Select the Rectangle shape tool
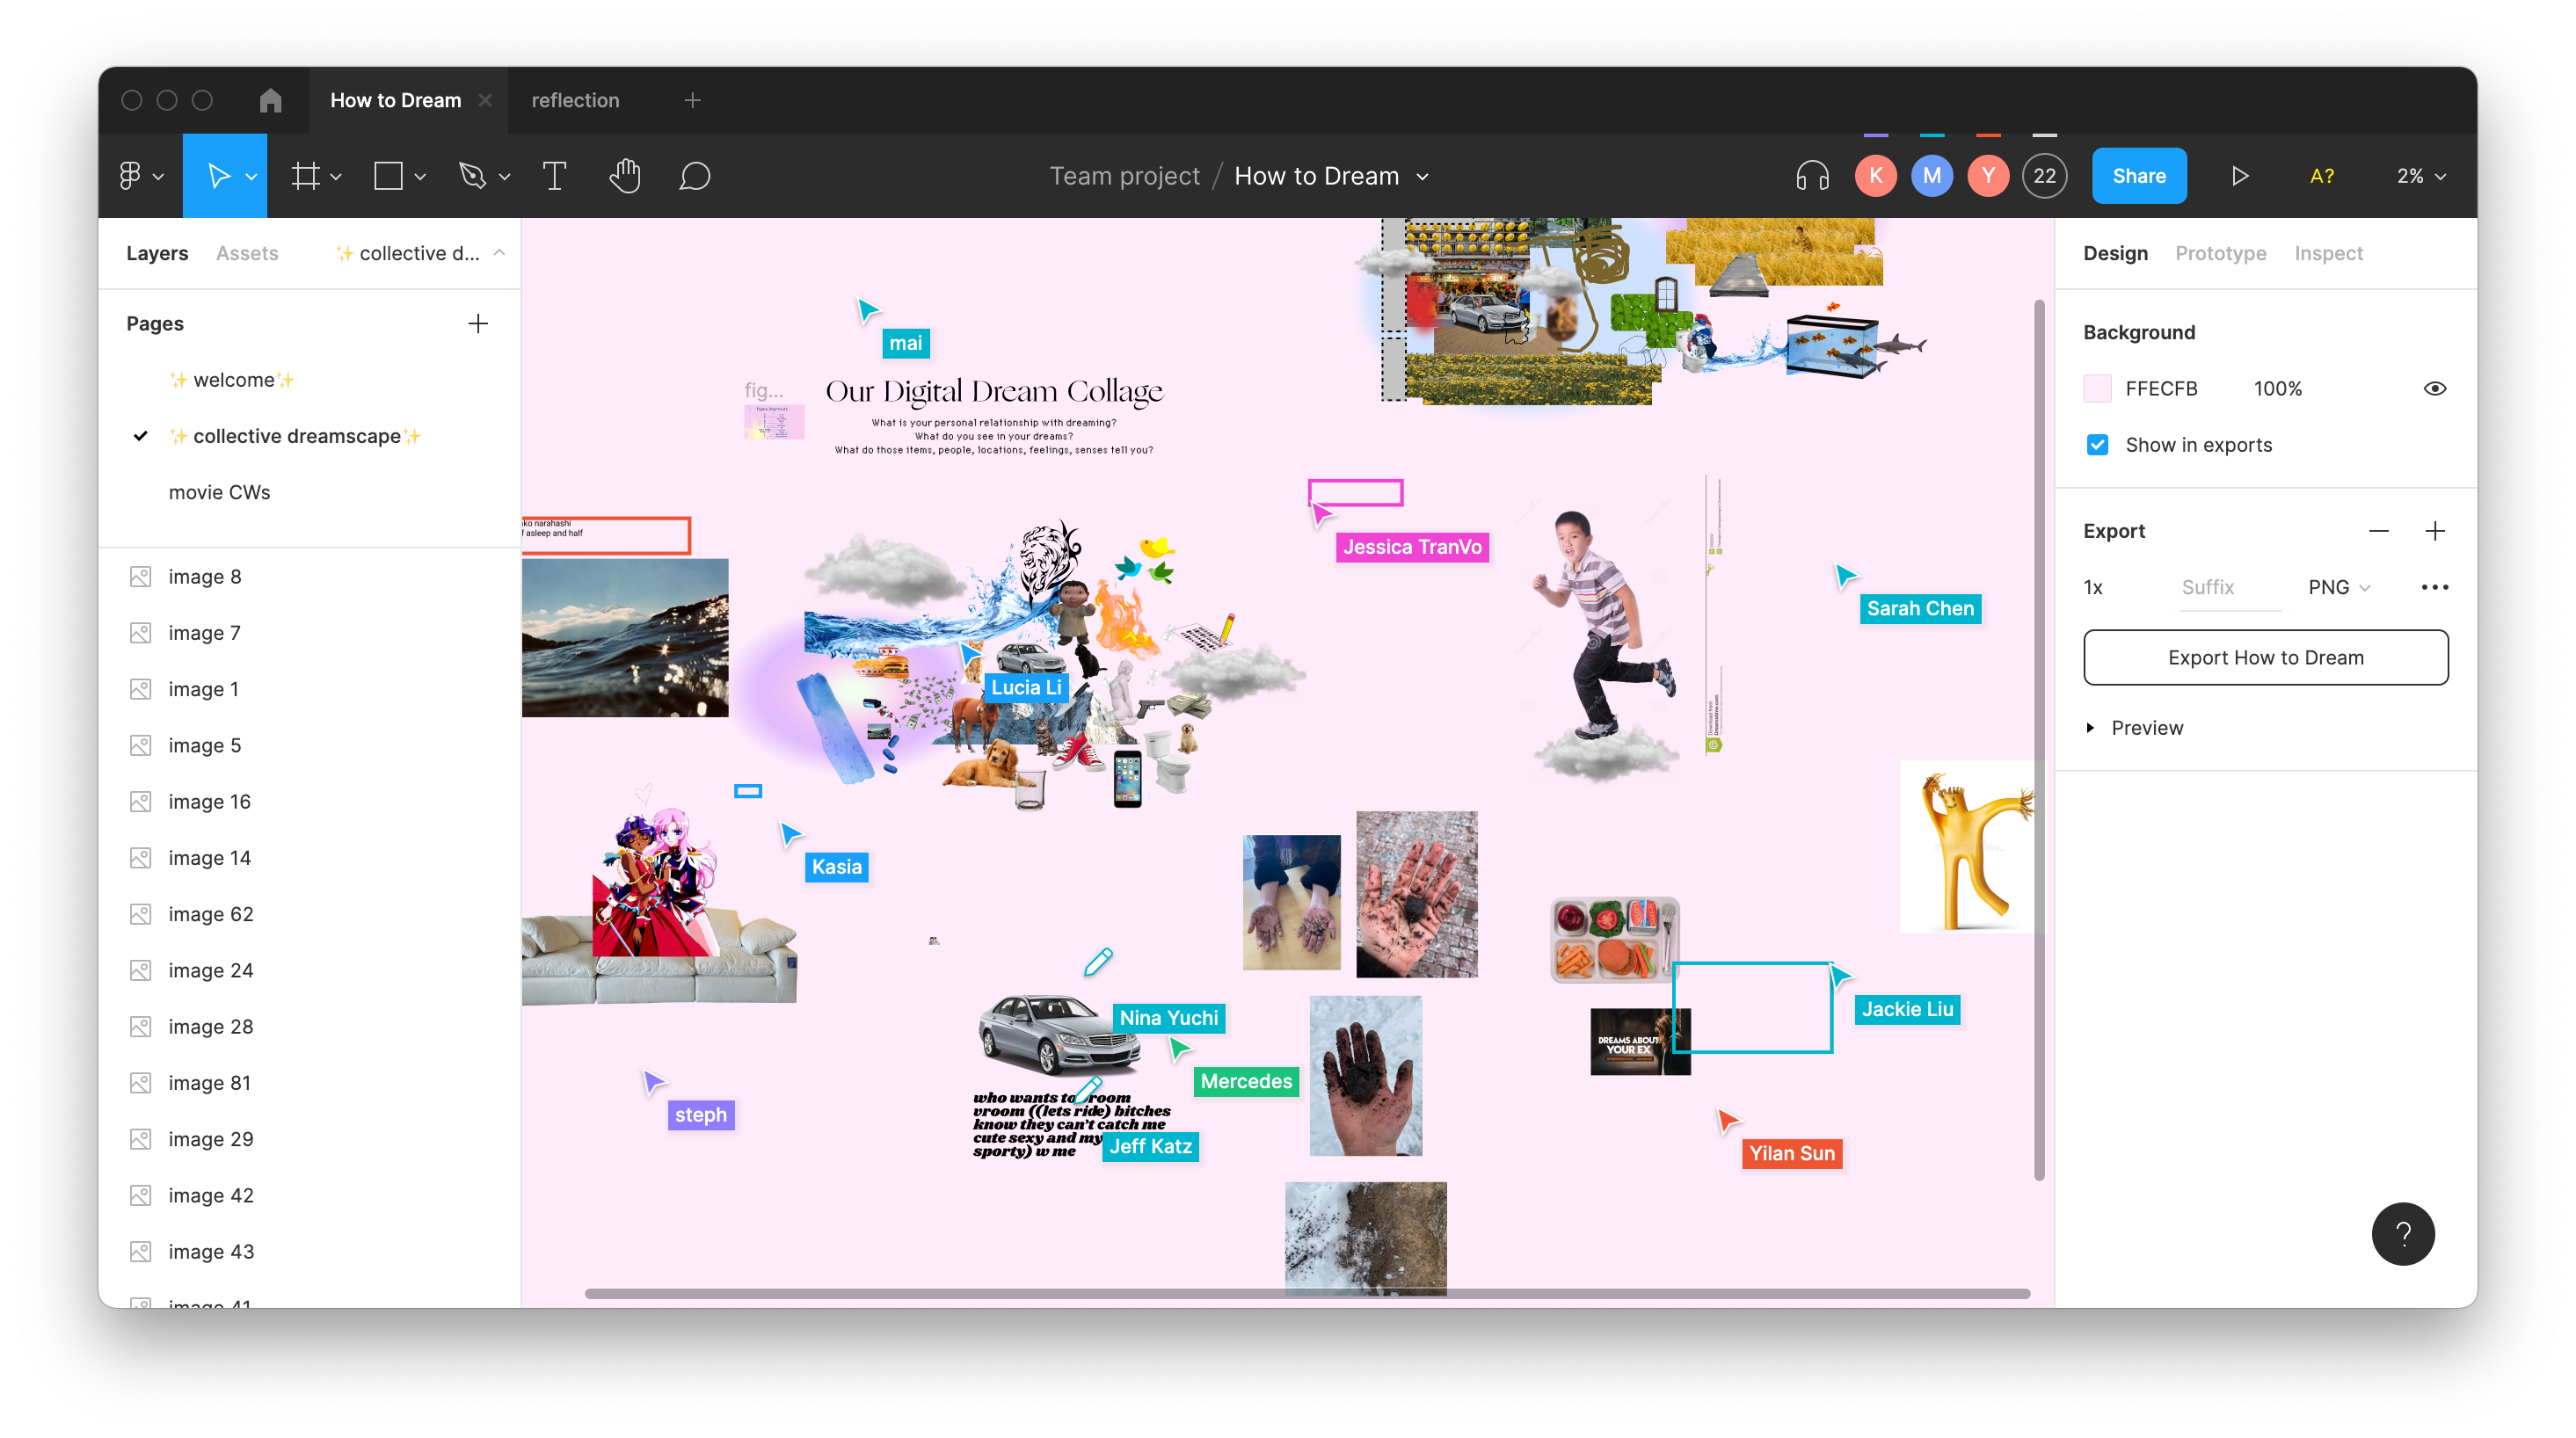The image size is (2576, 1438). tap(388, 176)
